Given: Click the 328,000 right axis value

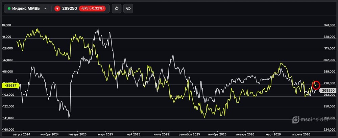Looking at the screenshot, I should tap(330, 37).
